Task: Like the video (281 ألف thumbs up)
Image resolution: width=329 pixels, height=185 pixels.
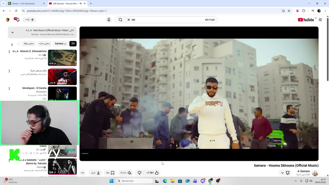Action: (152, 173)
